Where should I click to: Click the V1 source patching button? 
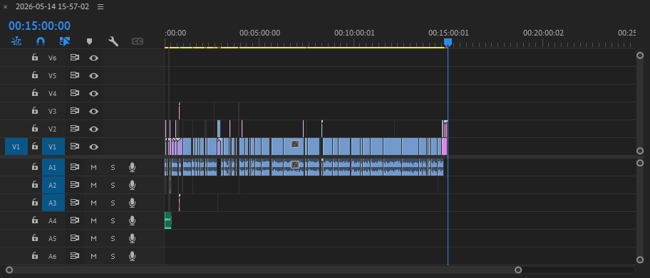click(16, 147)
